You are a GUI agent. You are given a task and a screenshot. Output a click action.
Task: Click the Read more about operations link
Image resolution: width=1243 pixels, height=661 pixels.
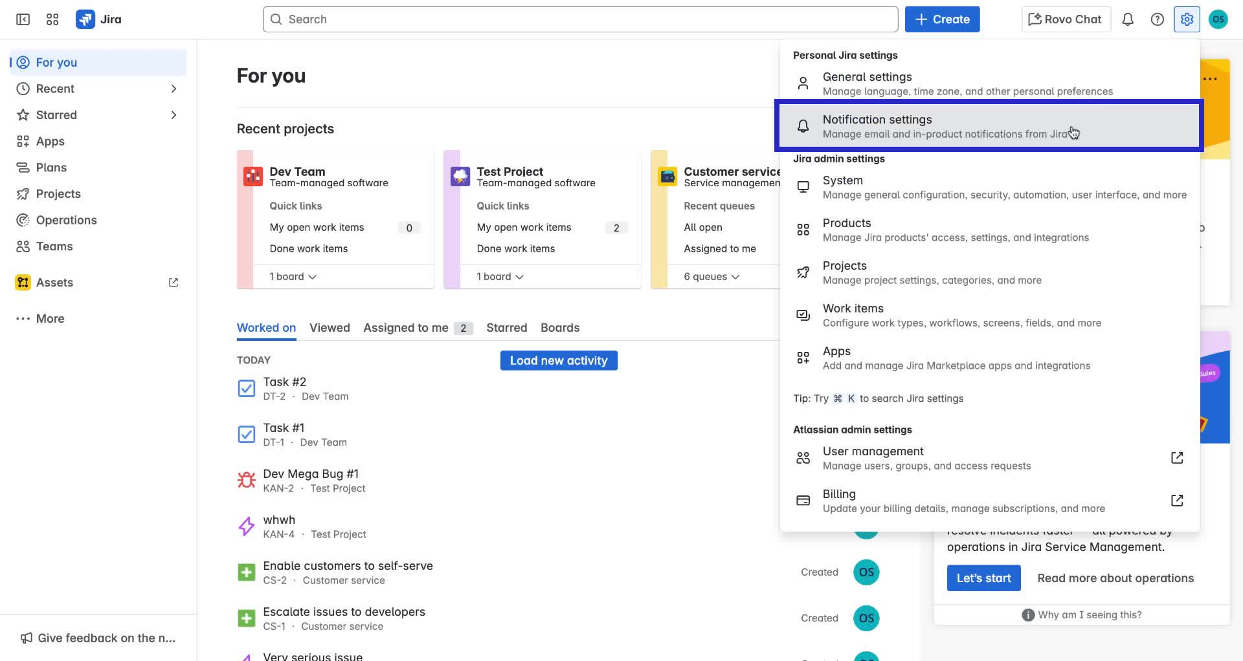[1115, 578]
